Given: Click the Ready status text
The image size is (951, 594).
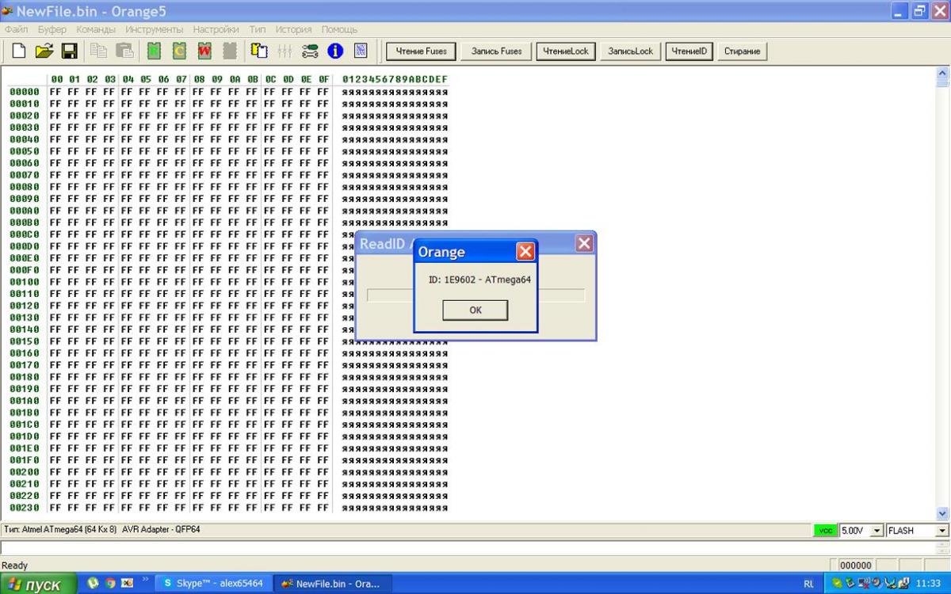Looking at the screenshot, I should 14,565.
